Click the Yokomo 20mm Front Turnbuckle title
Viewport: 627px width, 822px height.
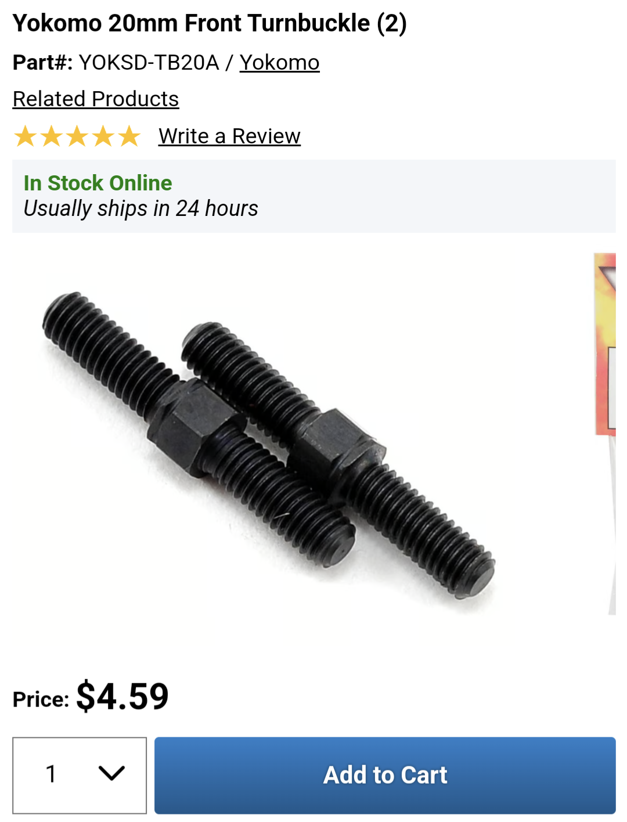tap(210, 23)
